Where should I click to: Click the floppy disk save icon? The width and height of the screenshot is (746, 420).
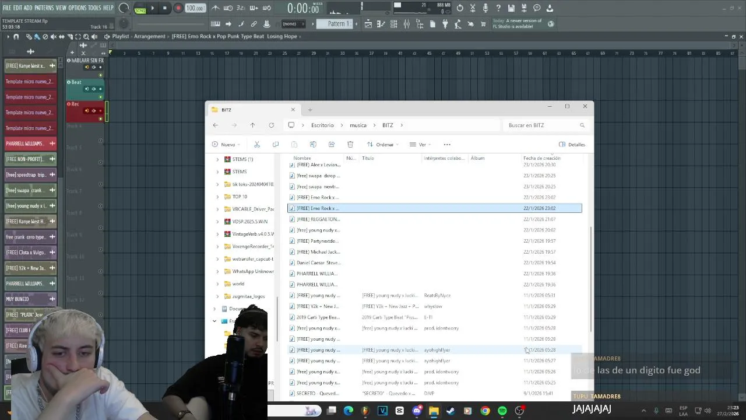pyautogui.click(x=511, y=8)
